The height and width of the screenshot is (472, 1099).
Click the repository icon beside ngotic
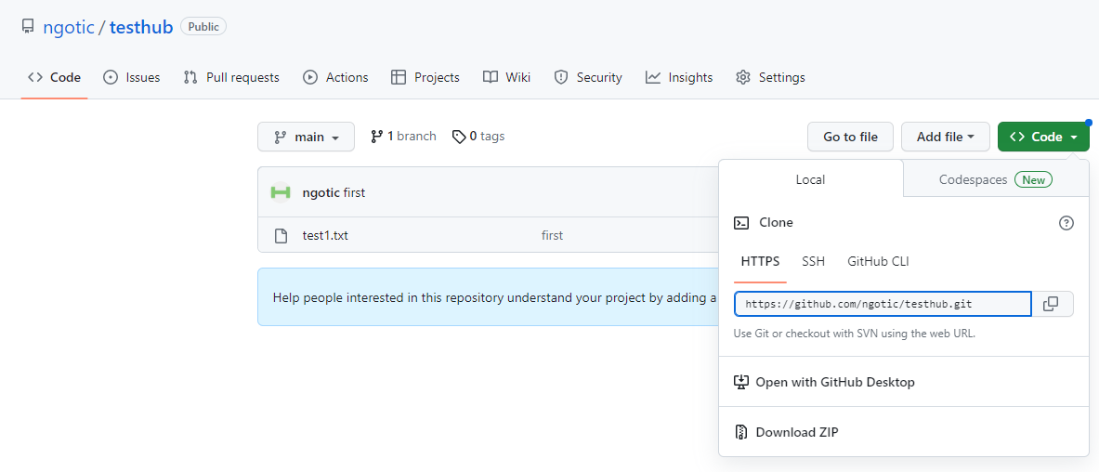(x=28, y=27)
